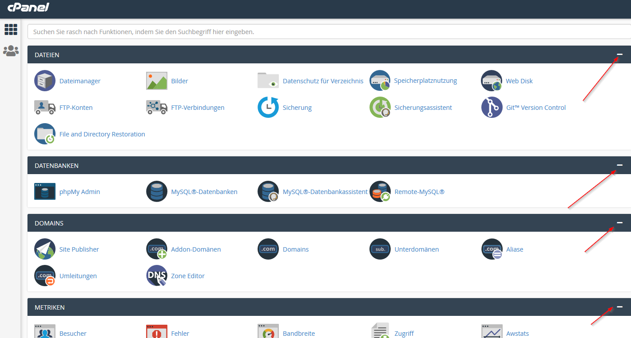Click the Bandbreite gauge icon

268,331
